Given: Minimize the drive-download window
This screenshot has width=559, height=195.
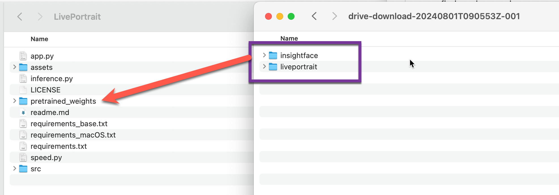Looking at the screenshot, I should click(280, 16).
